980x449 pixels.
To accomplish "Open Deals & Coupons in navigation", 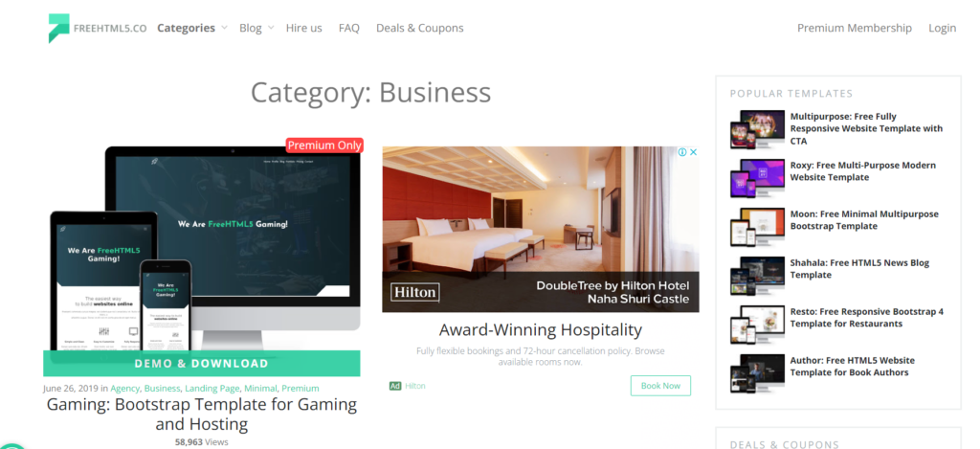I will click(419, 28).
